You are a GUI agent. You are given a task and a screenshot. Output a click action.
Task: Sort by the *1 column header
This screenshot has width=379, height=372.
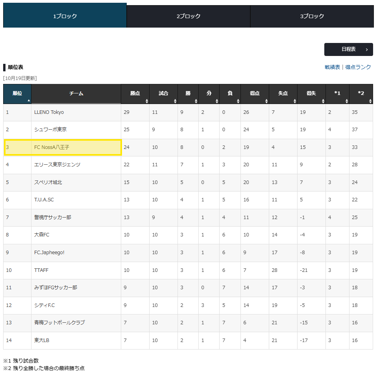point(337,94)
